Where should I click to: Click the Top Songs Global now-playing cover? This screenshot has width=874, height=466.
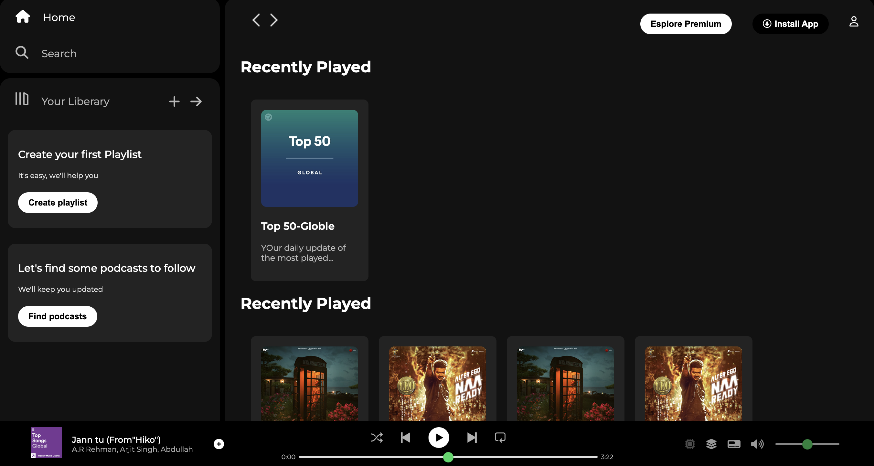46,443
